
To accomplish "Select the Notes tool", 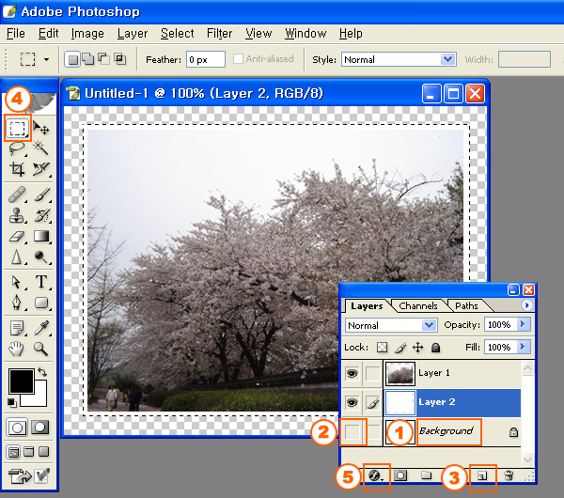I will click(17, 328).
